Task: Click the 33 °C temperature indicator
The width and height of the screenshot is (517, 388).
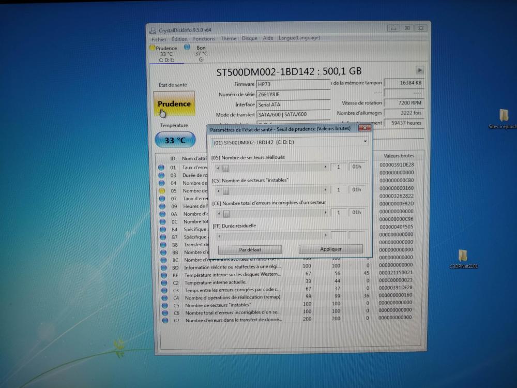Action: click(175, 140)
